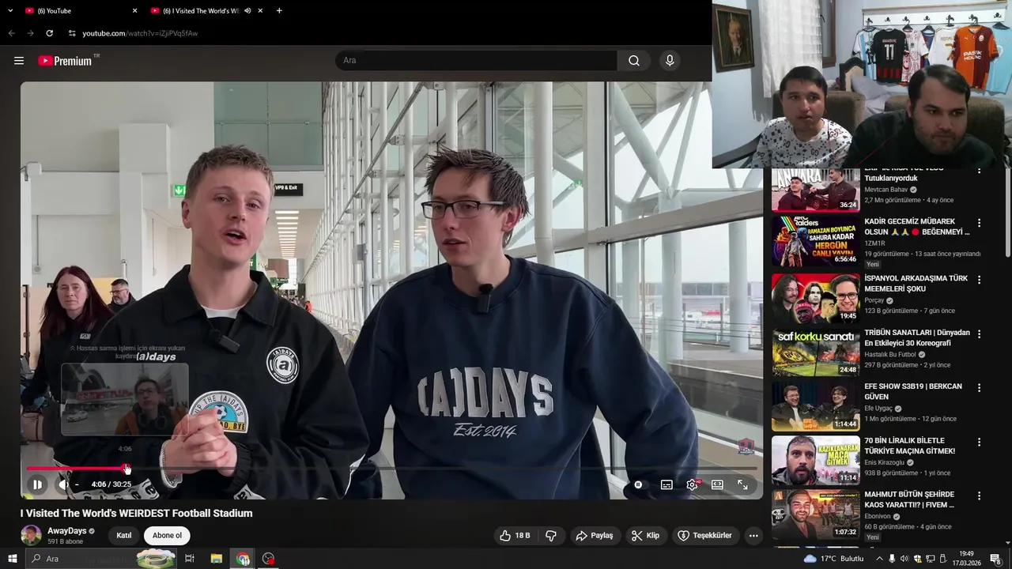Click the page vertical scrollbar
Screen dimensions: 1012x569
point(1007,211)
